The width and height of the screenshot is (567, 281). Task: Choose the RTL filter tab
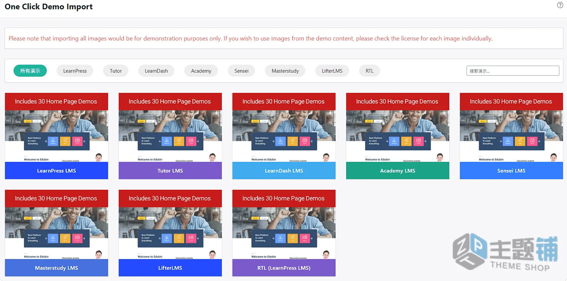pos(369,71)
